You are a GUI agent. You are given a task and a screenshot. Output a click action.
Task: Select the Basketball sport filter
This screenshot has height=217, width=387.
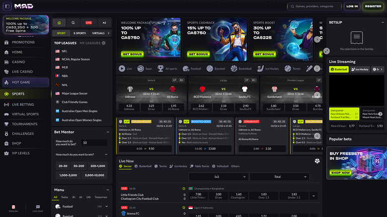(x=241, y=69)
